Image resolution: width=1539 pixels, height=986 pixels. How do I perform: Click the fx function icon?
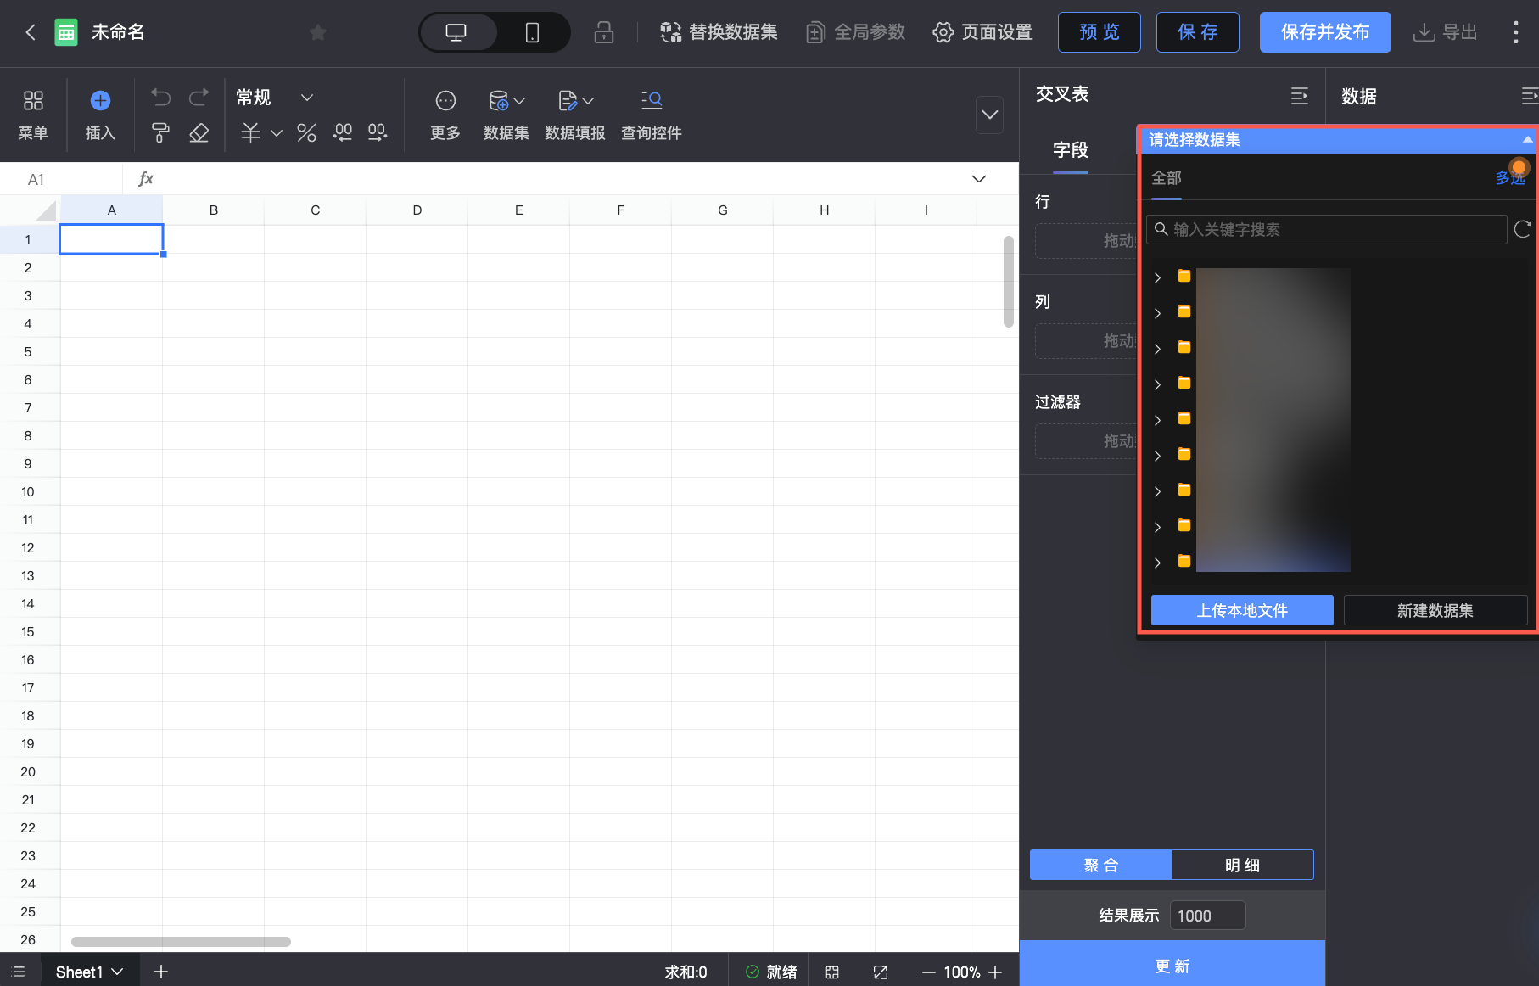[146, 179]
